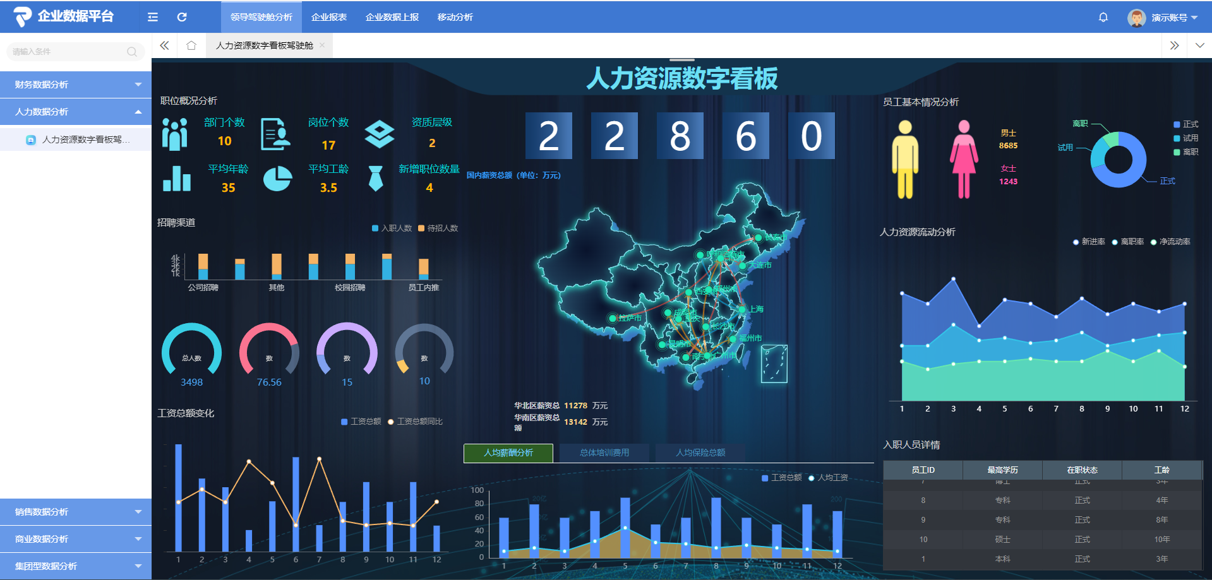Click the 华南区薪资总 value 13142

[575, 422]
